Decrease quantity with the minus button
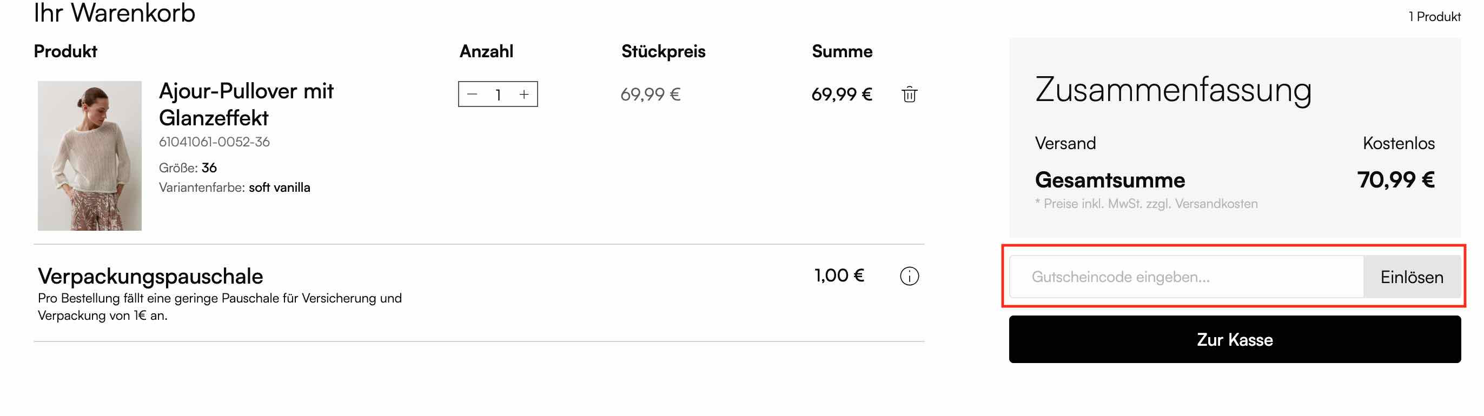This screenshot has width=1484, height=416. pyautogui.click(x=472, y=95)
